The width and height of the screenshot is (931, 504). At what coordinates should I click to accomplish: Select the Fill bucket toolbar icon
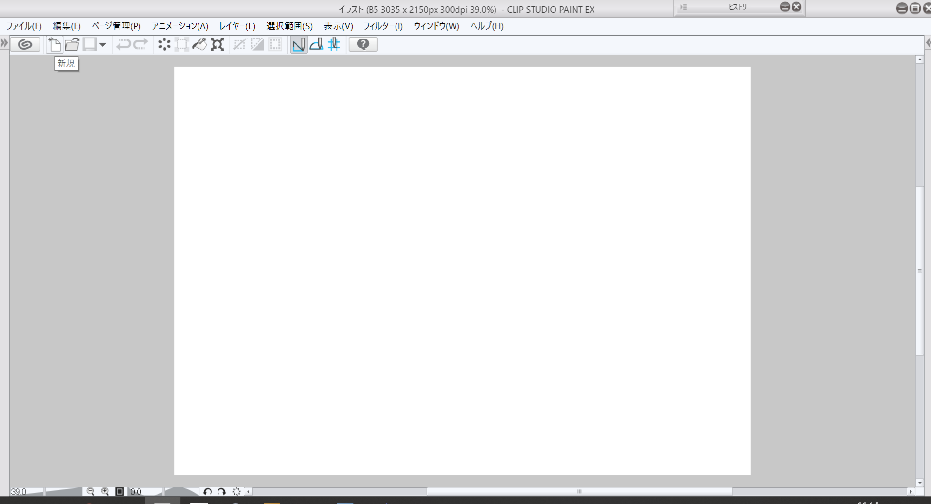tap(199, 44)
